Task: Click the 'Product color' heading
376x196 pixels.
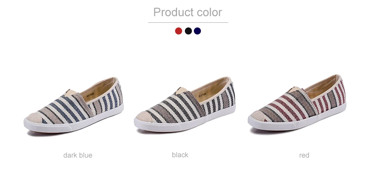Action: point(188,12)
